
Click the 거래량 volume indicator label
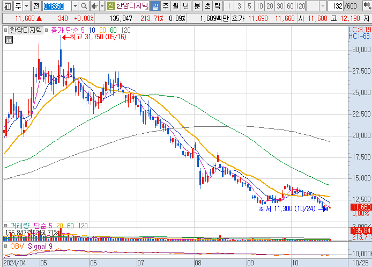click(19, 226)
